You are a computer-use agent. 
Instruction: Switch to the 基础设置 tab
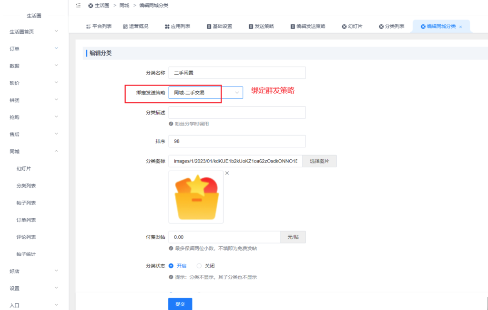point(219,27)
